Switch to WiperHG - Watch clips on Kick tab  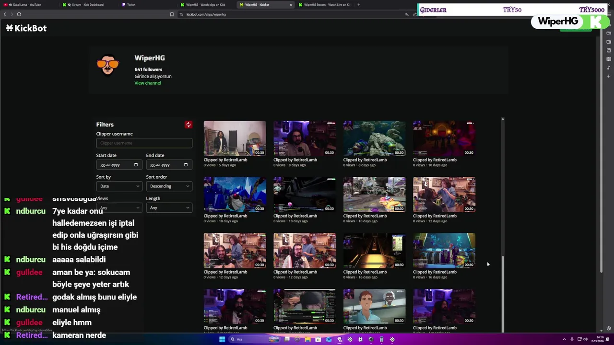coord(205,5)
